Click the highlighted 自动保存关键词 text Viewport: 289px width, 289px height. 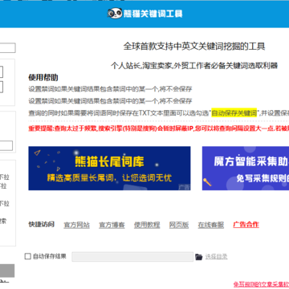point(234,113)
